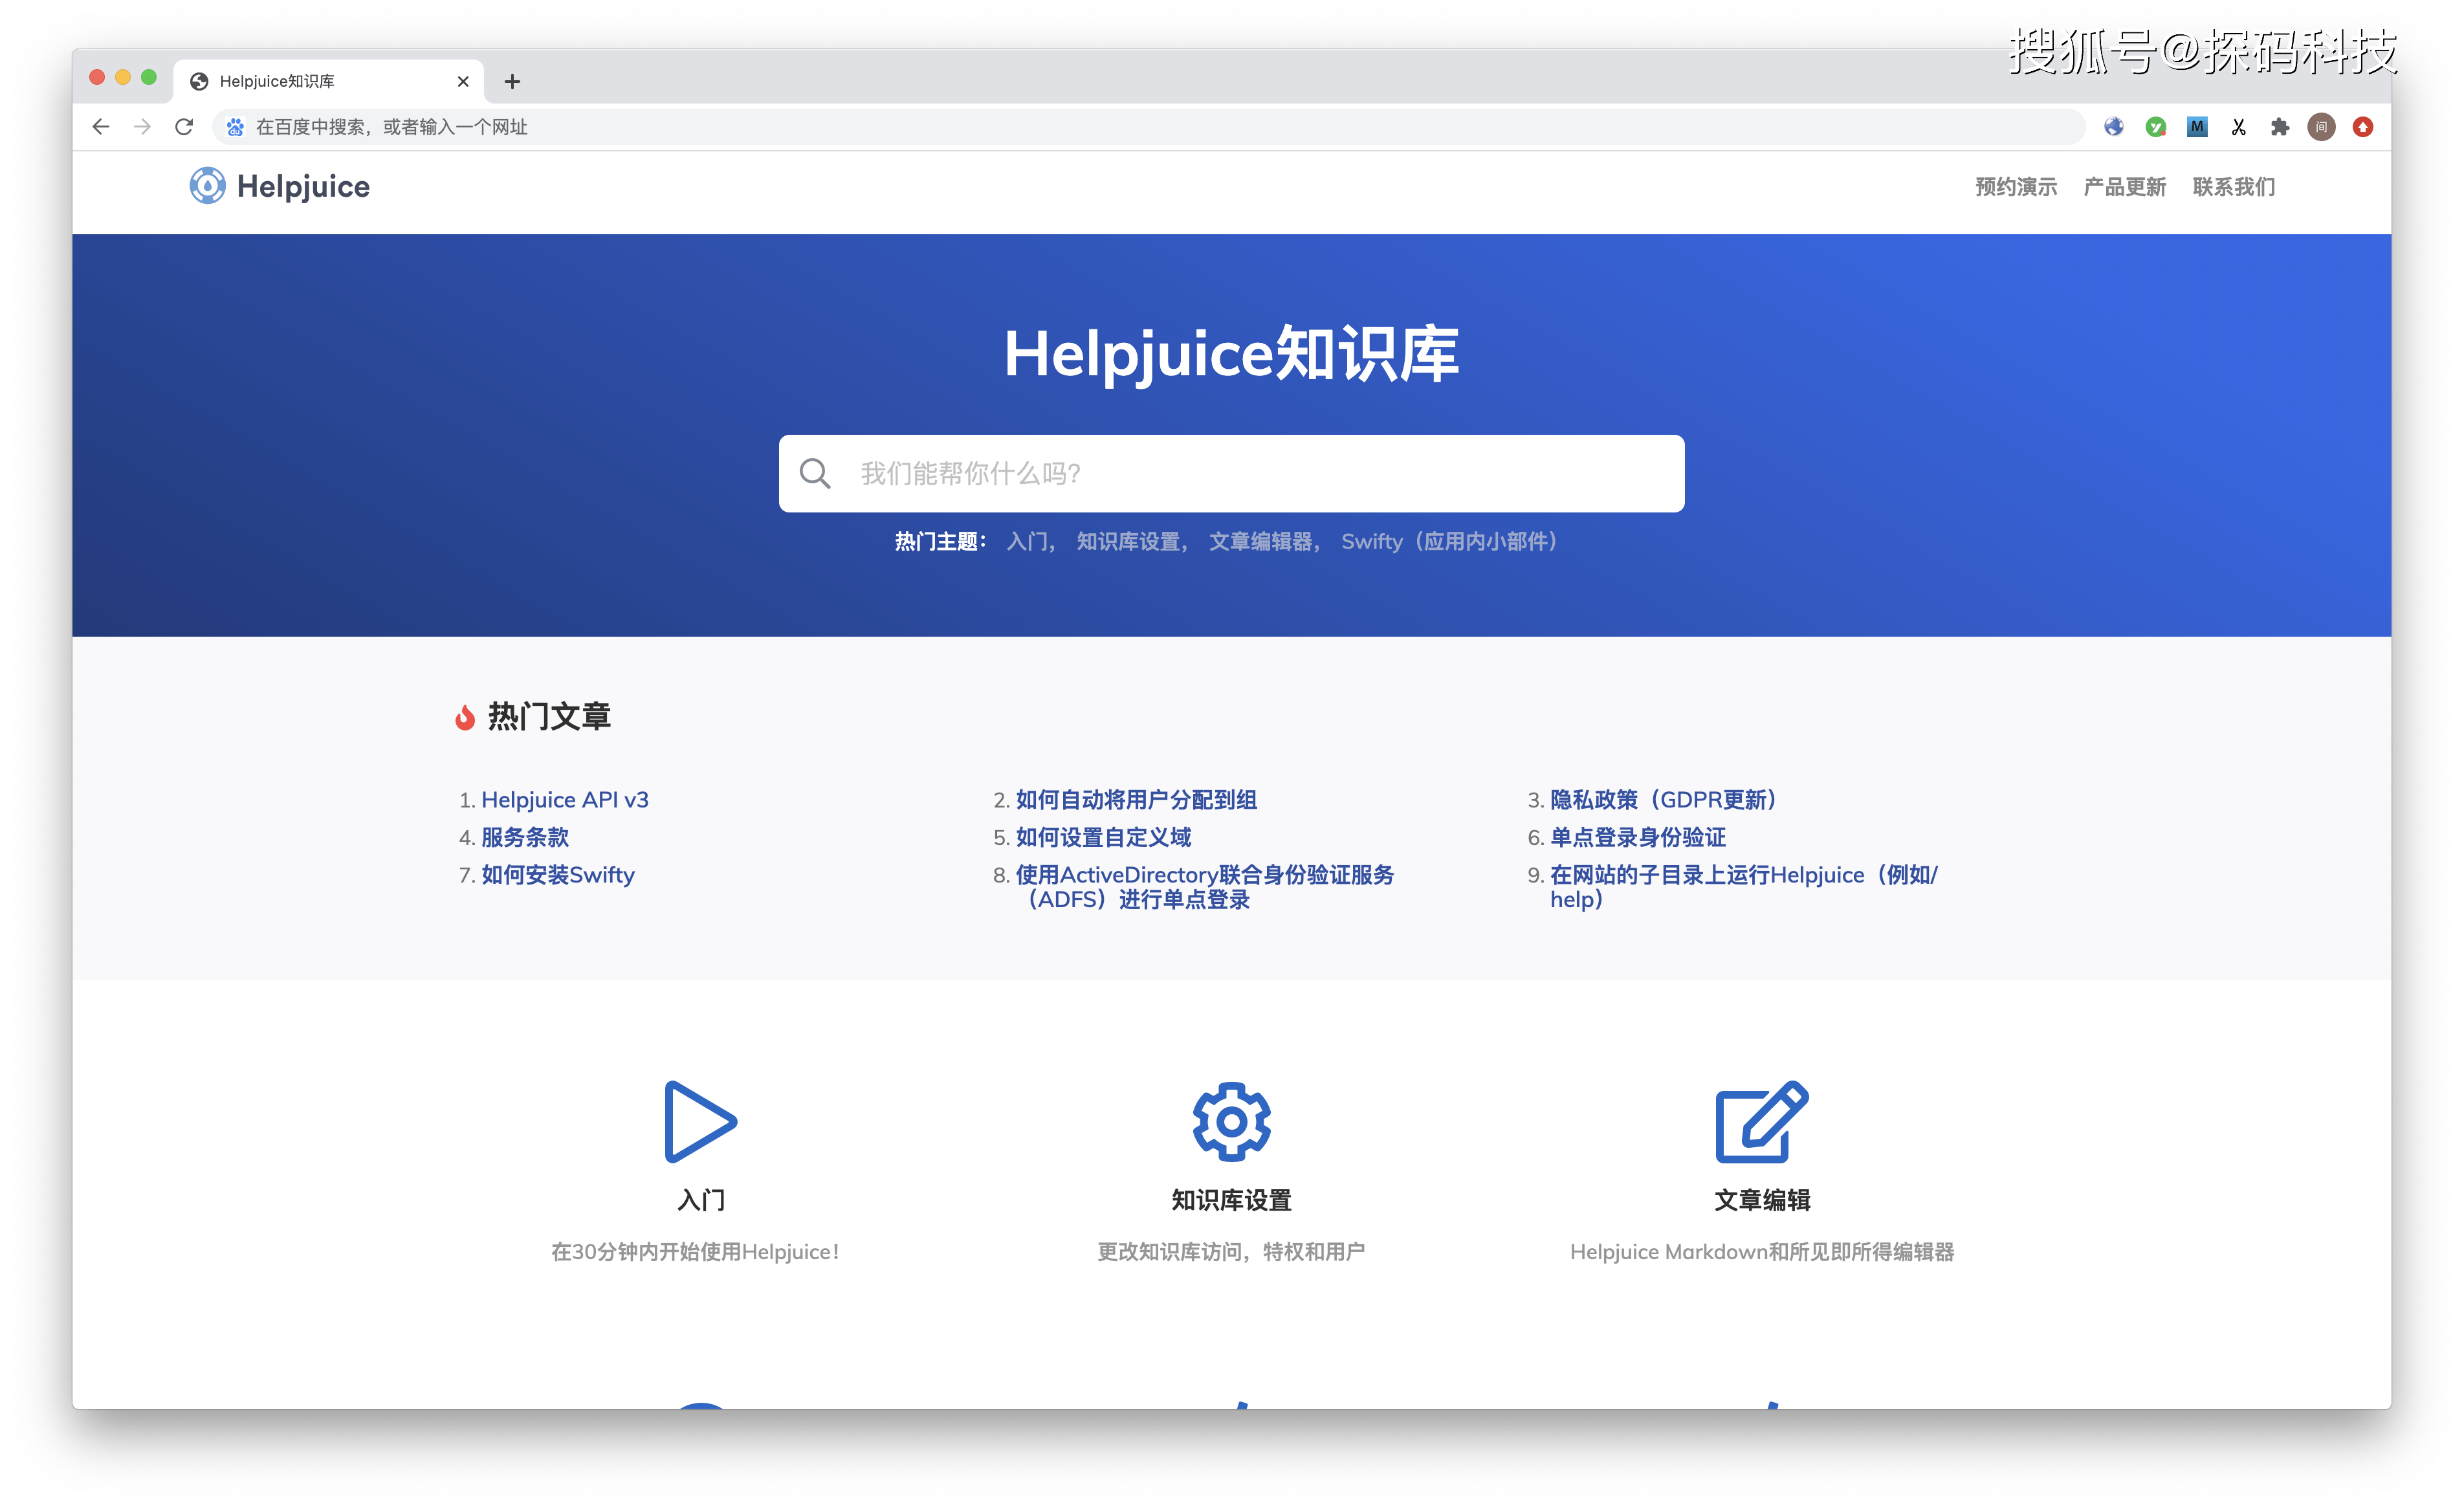The image size is (2464, 1505).
Task: Click the Helpjuice logo icon
Action: (207, 186)
